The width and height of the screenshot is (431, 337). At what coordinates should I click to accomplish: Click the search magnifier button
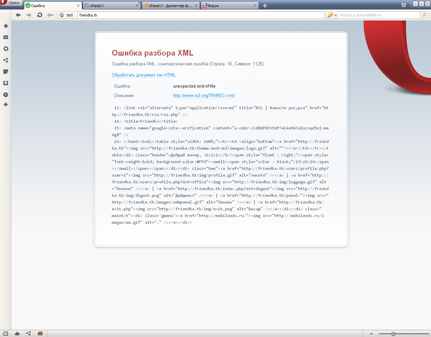pyautogui.click(x=425, y=15)
